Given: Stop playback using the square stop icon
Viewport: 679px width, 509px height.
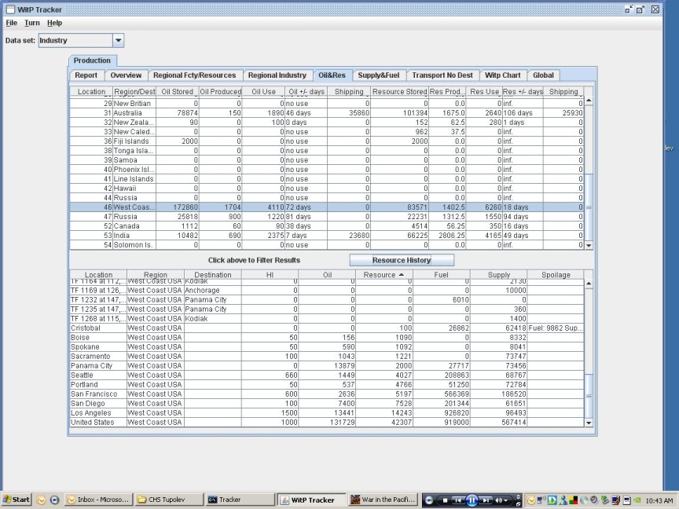Looking at the screenshot, I should tap(446, 499).
